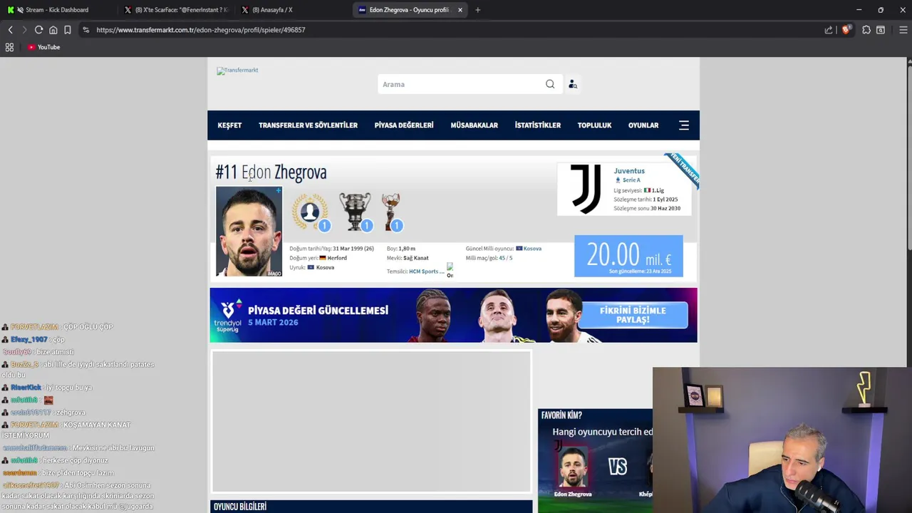The height and width of the screenshot is (513, 912).
Task: Click birthplace Herford text
Action: 337,258
